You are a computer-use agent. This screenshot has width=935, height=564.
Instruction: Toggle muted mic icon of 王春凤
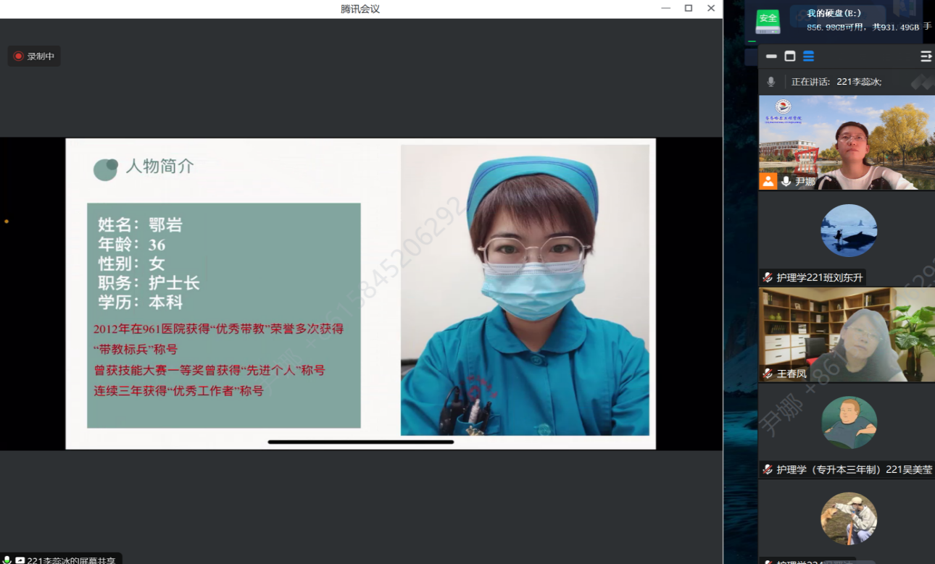[768, 374]
